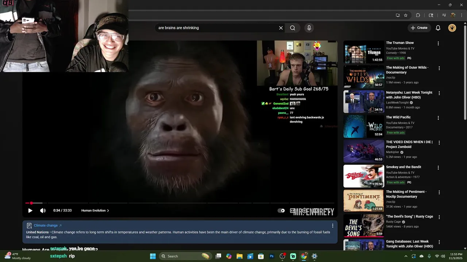Open more options for Project Zomboid video
Viewport: 467px width, 262px height.
[439, 143]
